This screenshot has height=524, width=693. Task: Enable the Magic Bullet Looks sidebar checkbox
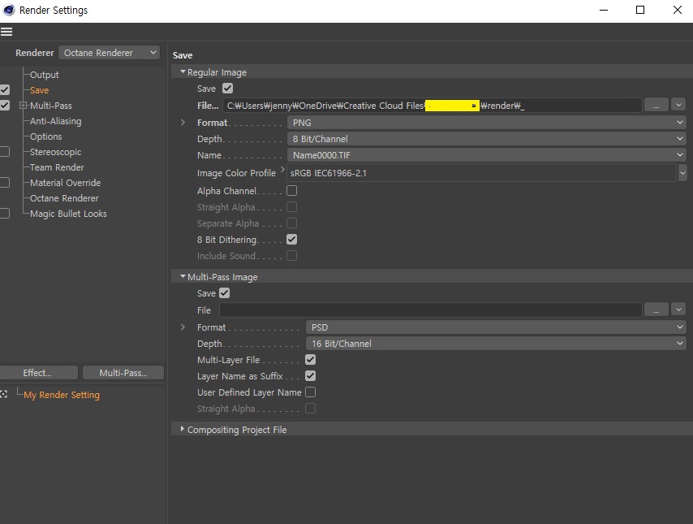click(5, 214)
